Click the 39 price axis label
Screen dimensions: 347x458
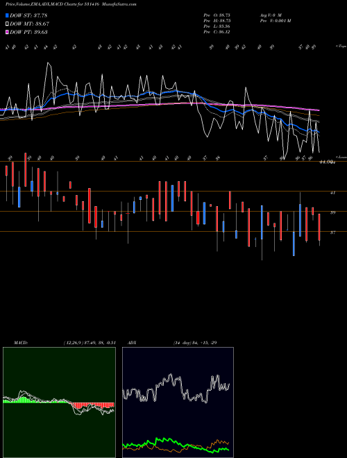pyautogui.click(x=332, y=212)
